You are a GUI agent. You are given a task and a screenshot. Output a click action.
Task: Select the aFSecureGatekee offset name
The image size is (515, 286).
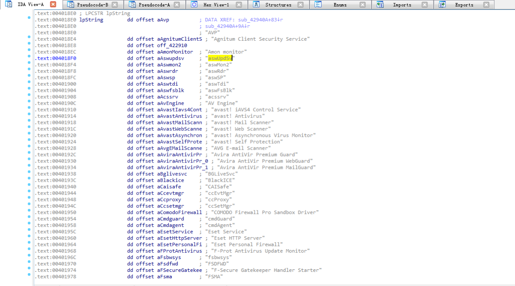point(179,271)
